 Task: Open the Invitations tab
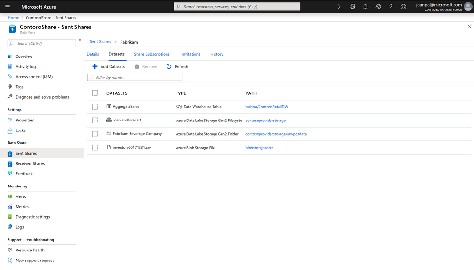coord(191,54)
